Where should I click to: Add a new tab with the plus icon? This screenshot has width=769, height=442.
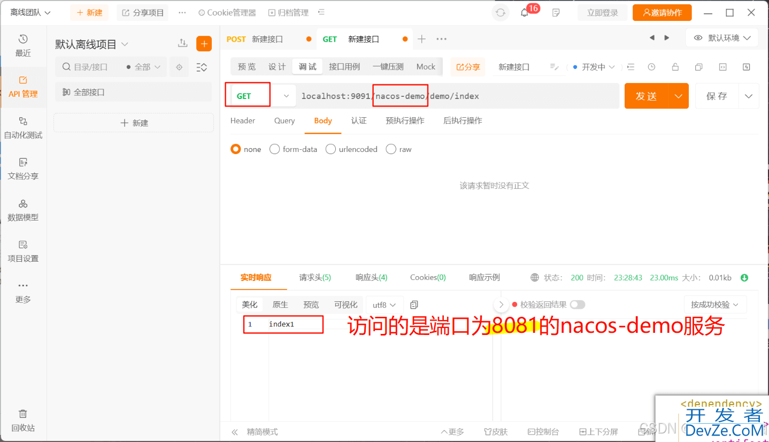pyautogui.click(x=421, y=39)
